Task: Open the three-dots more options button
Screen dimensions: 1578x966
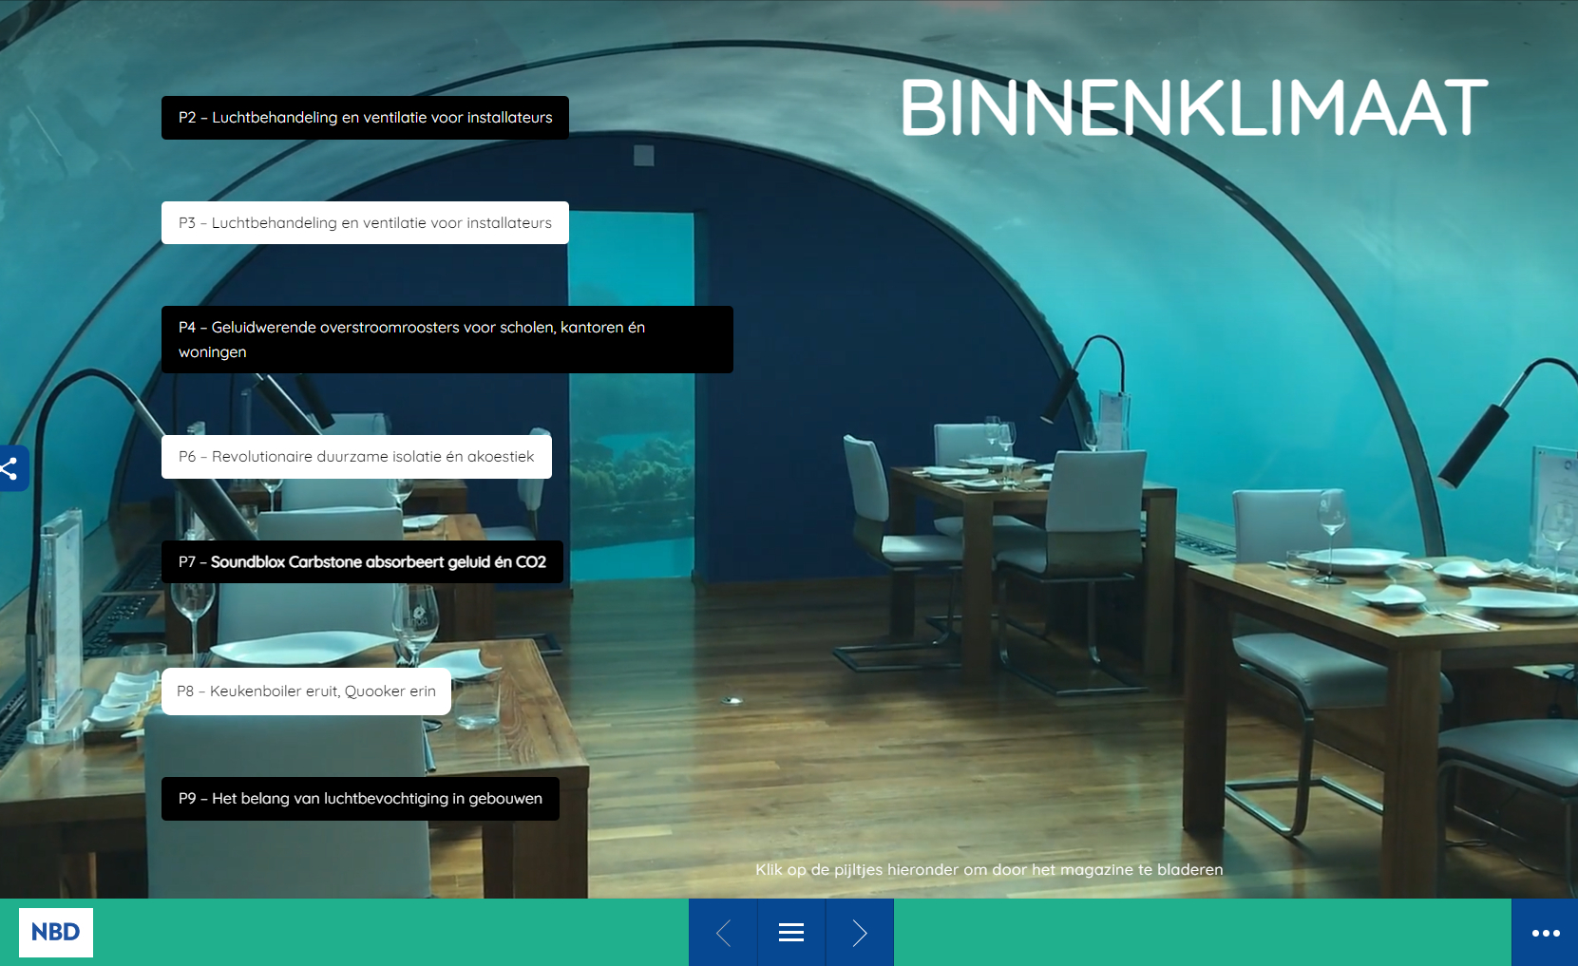Action: coord(1545,933)
